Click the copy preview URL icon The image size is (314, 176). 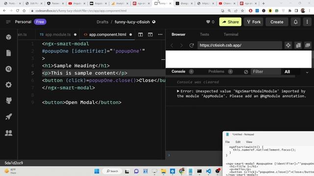pyautogui.click(x=298, y=45)
